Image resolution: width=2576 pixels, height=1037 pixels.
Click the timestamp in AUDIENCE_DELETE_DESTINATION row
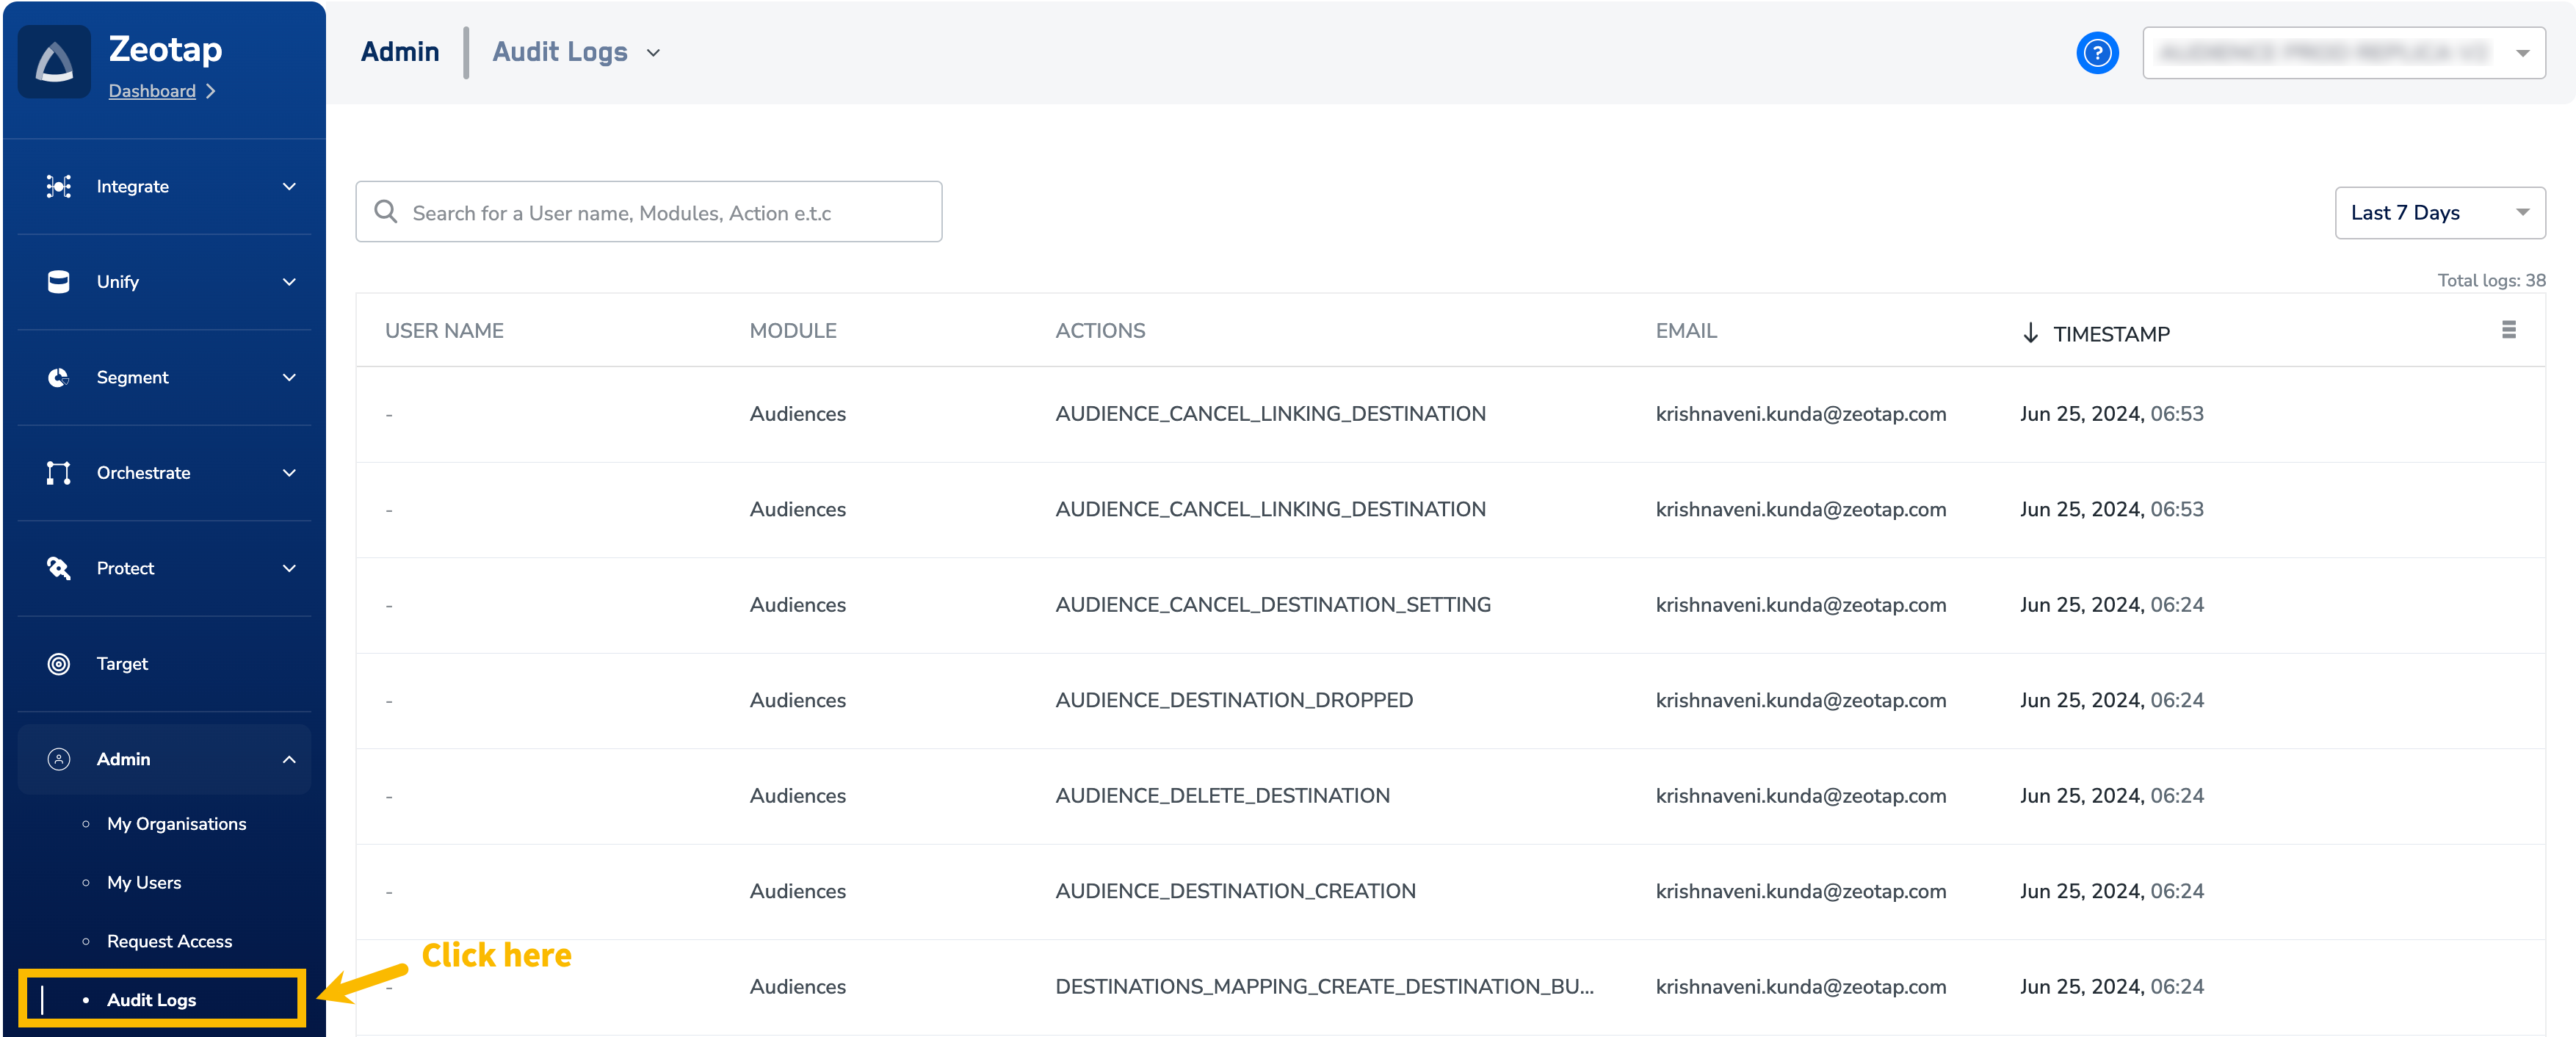pyautogui.click(x=2111, y=796)
